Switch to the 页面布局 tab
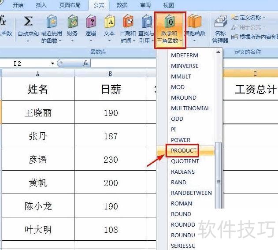The image size is (278, 250). point(70,5)
